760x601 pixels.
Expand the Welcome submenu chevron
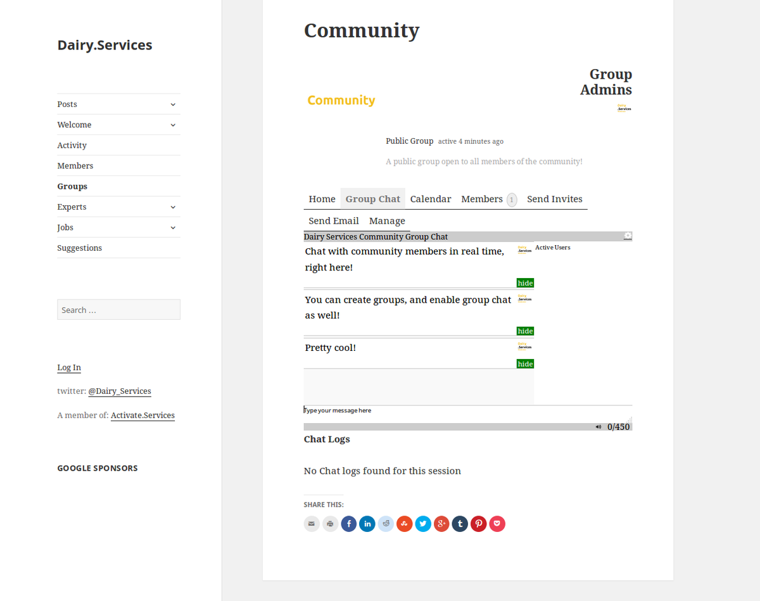pos(173,125)
